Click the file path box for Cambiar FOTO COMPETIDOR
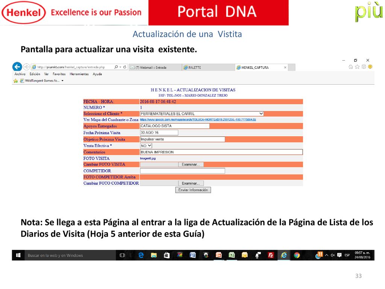This screenshot has width=385, height=289. point(159,183)
